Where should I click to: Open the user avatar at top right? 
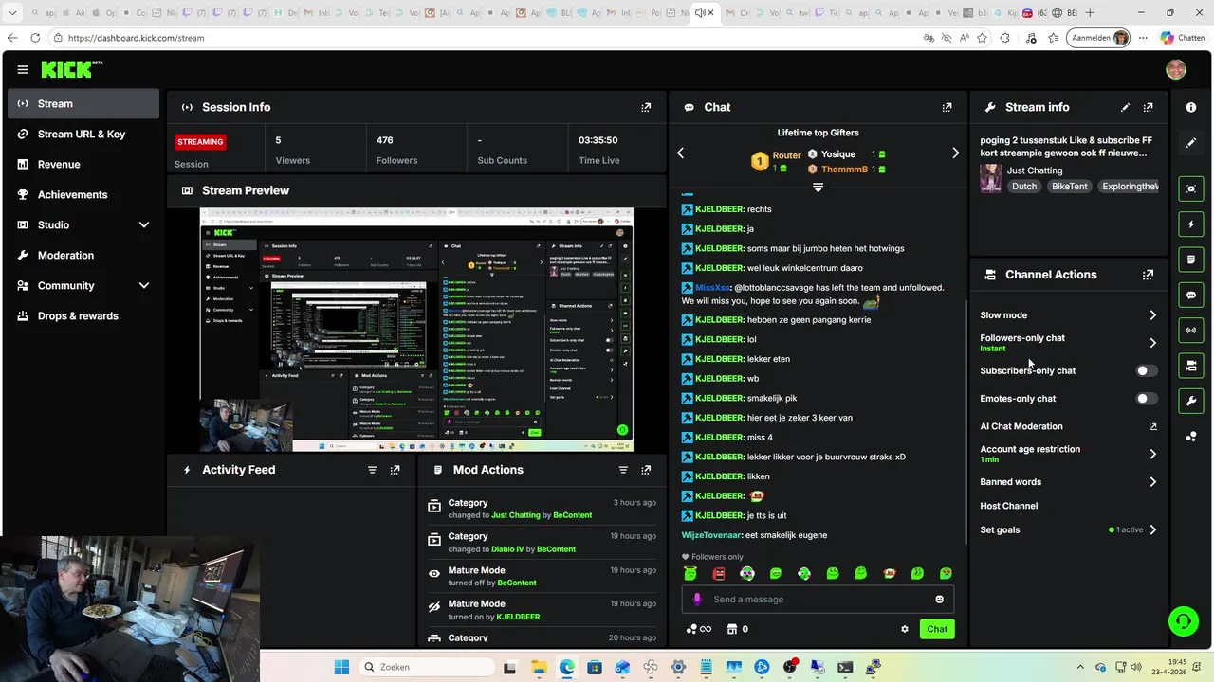click(x=1176, y=69)
